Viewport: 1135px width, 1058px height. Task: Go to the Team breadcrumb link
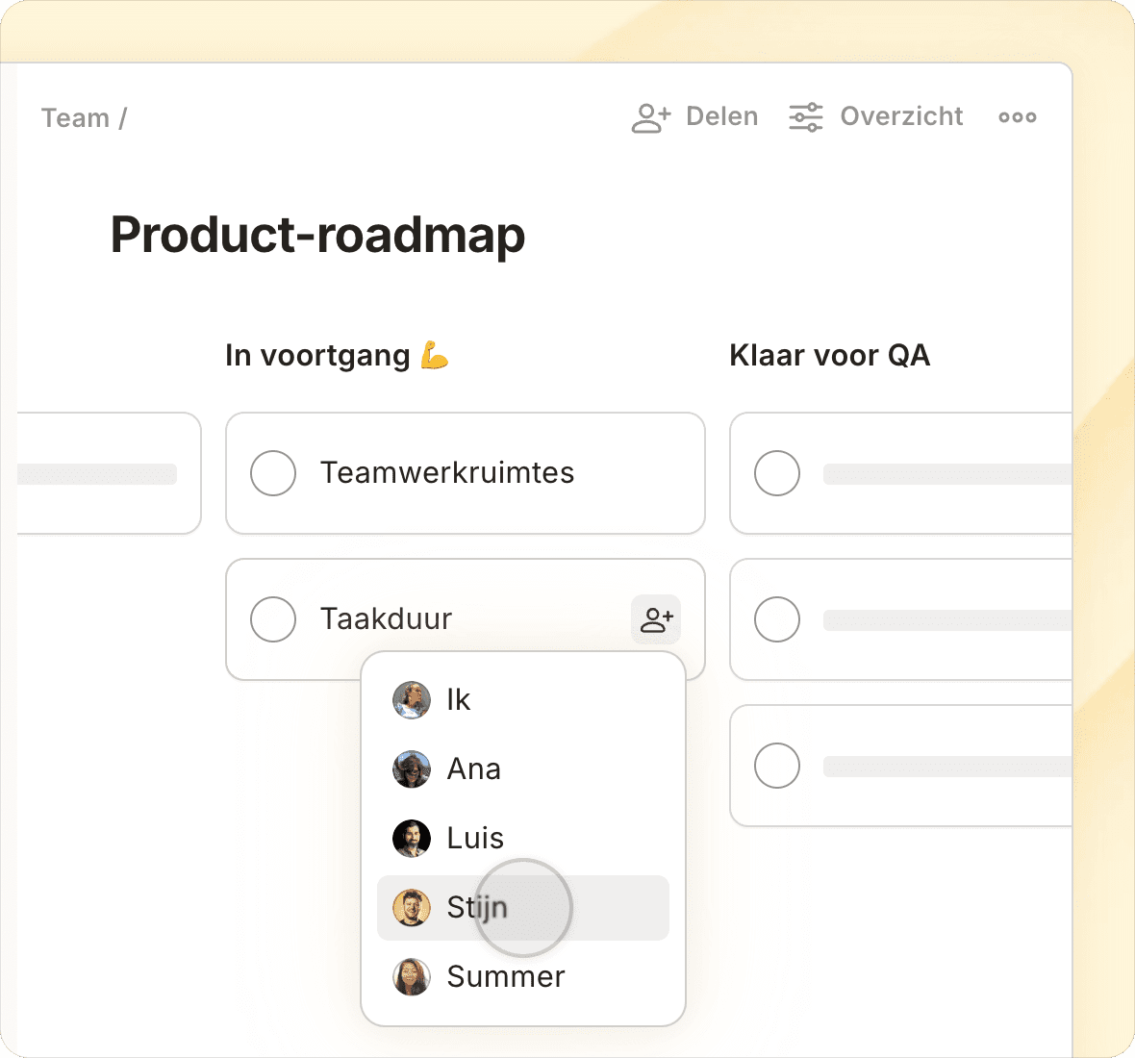[75, 118]
